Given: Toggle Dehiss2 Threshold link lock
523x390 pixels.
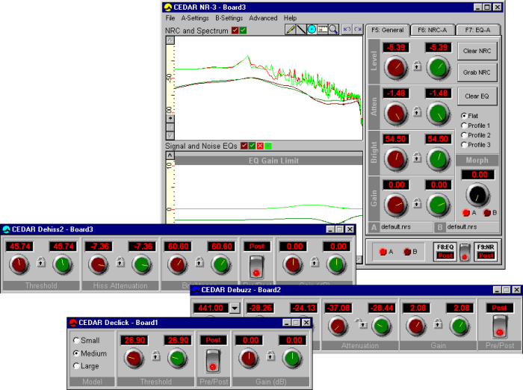Looking at the screenshot, I should (x=41, y=262).
